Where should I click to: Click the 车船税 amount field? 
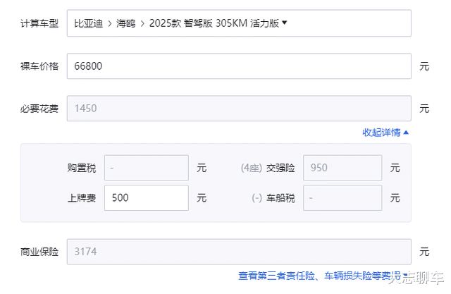pyautogui.click(x=342, y=198)
